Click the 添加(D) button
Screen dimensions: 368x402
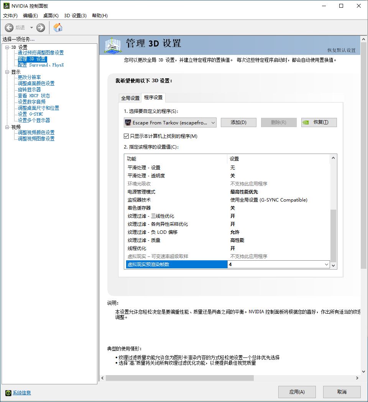tap(238, 122)
